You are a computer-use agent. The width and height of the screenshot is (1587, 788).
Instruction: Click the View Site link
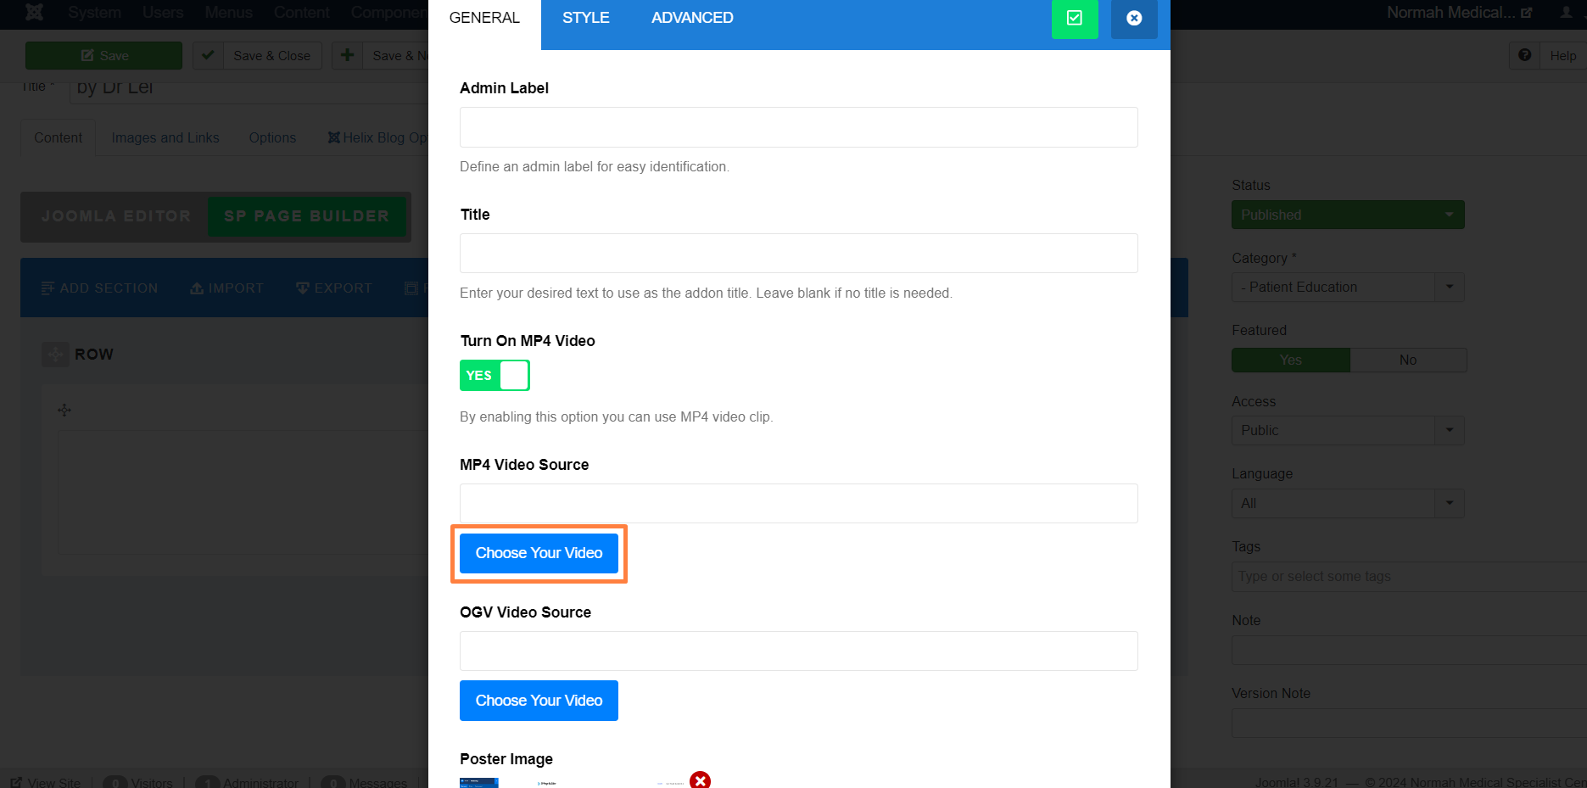tap(46, 782)
